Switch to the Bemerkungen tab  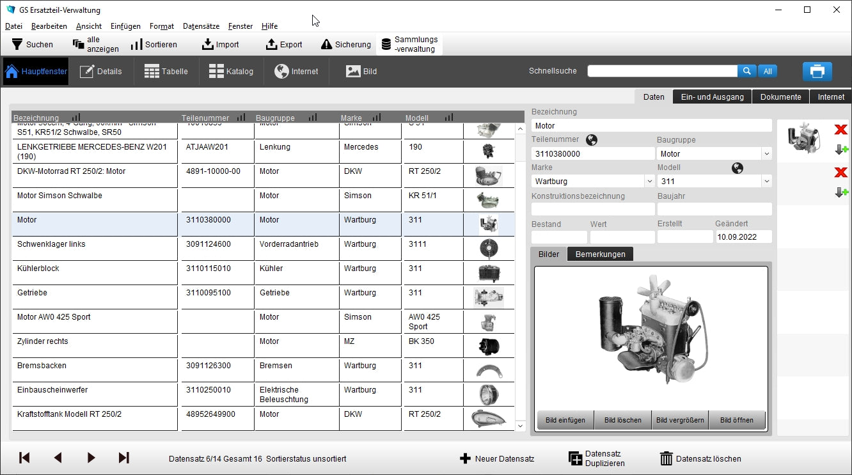[x=600, y=254]
